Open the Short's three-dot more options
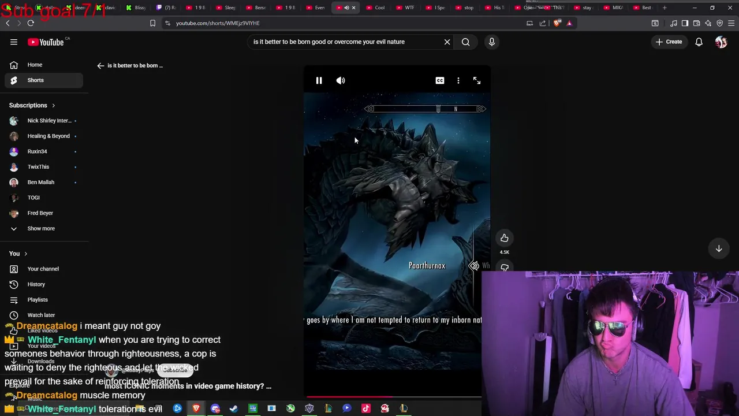739x416 pixels. pos(458,80)
